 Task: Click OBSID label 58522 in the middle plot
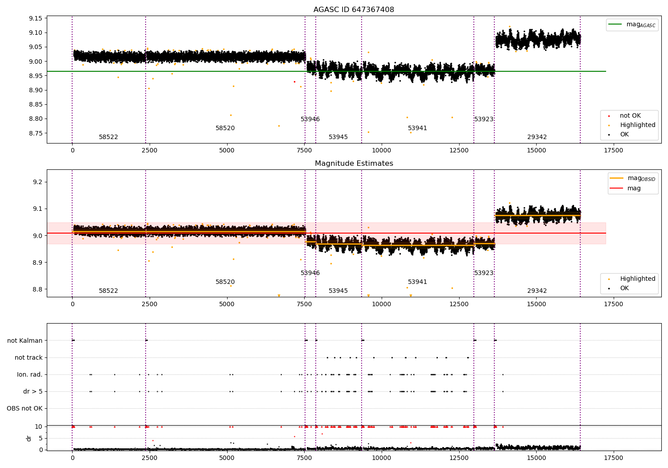coord(108,291)
